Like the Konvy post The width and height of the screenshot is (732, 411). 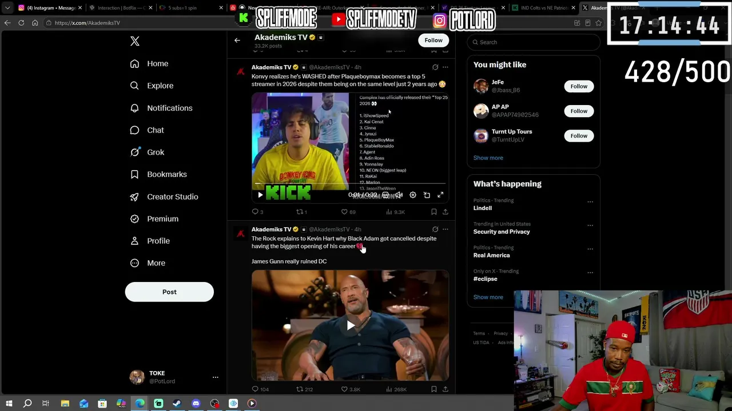coord(348,212)
